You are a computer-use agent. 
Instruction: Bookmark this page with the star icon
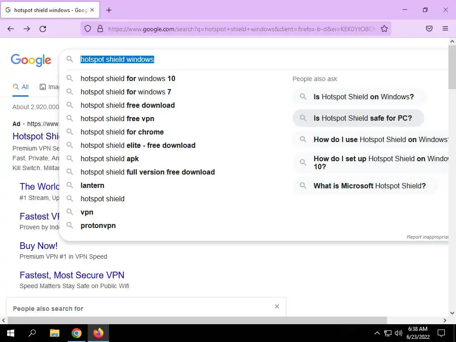click(384, 28)
